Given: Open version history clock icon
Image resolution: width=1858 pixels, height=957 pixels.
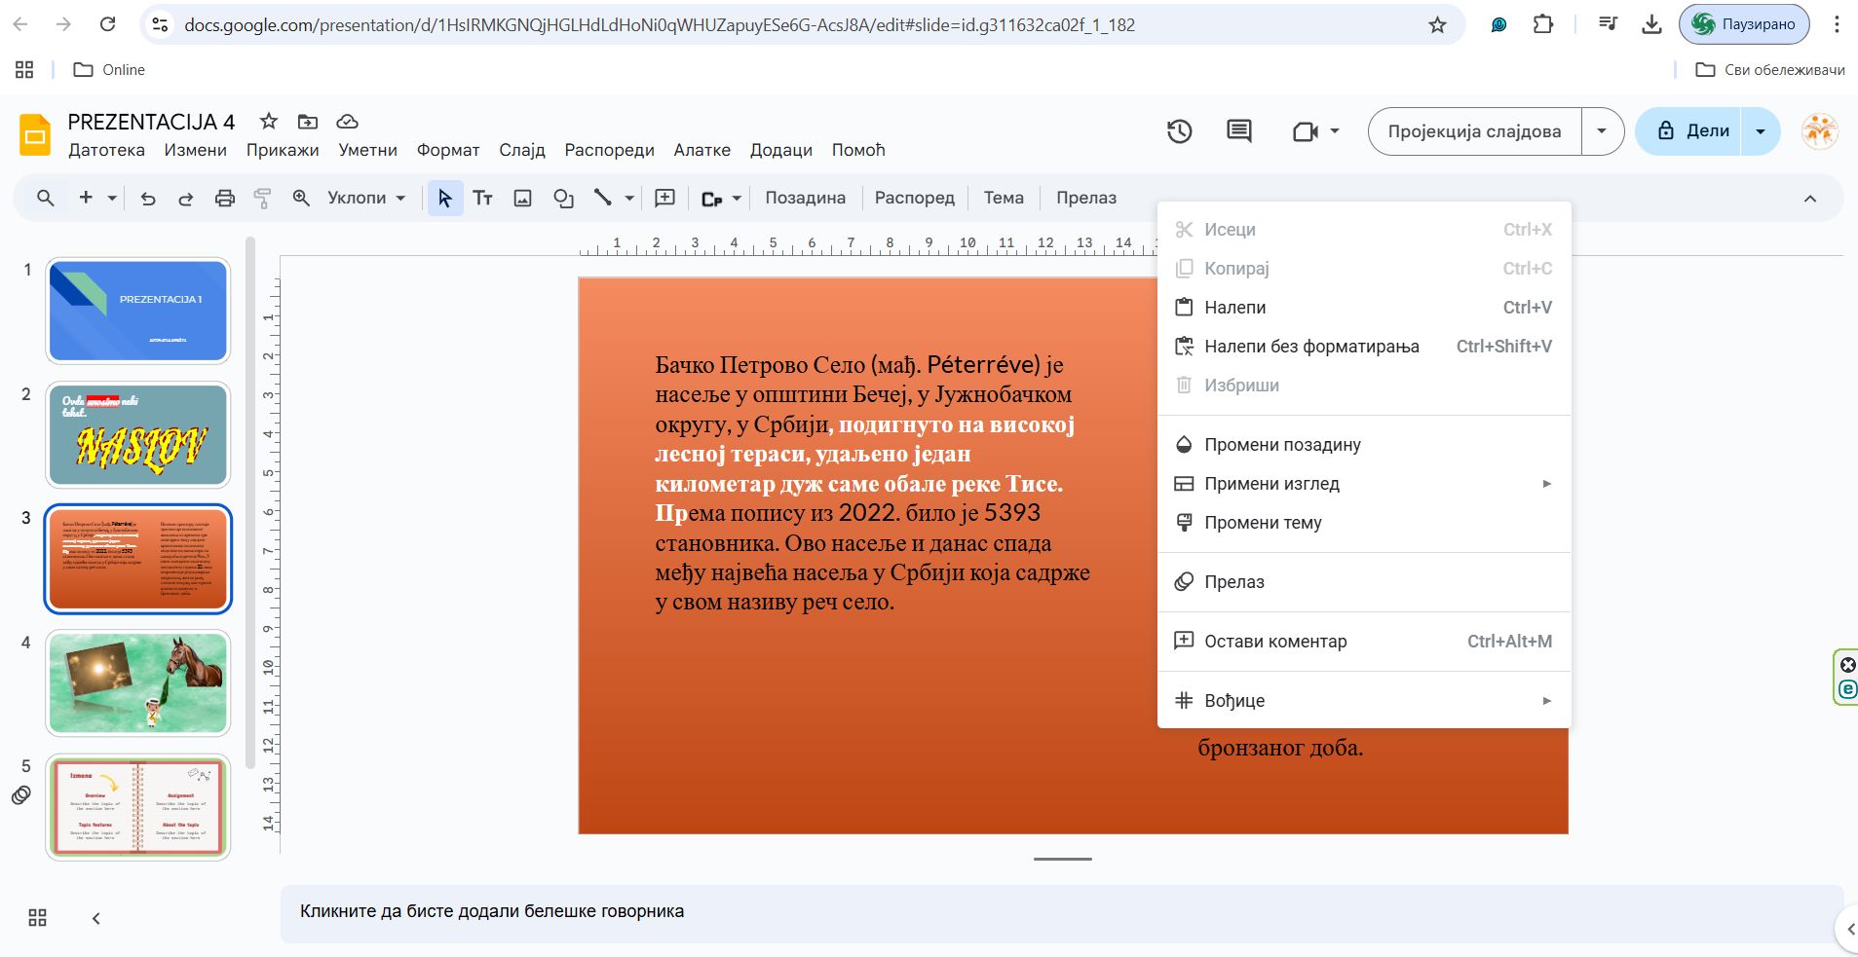Looking at the screenshot, I should [1179, 131].
